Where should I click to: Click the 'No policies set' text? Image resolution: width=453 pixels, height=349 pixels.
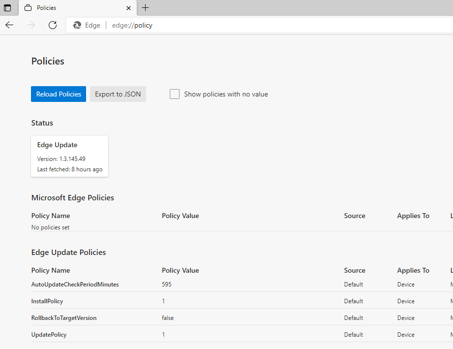(x=50, y=227)
